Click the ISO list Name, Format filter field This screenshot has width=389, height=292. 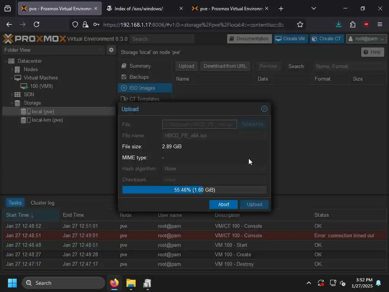point(349,66)
